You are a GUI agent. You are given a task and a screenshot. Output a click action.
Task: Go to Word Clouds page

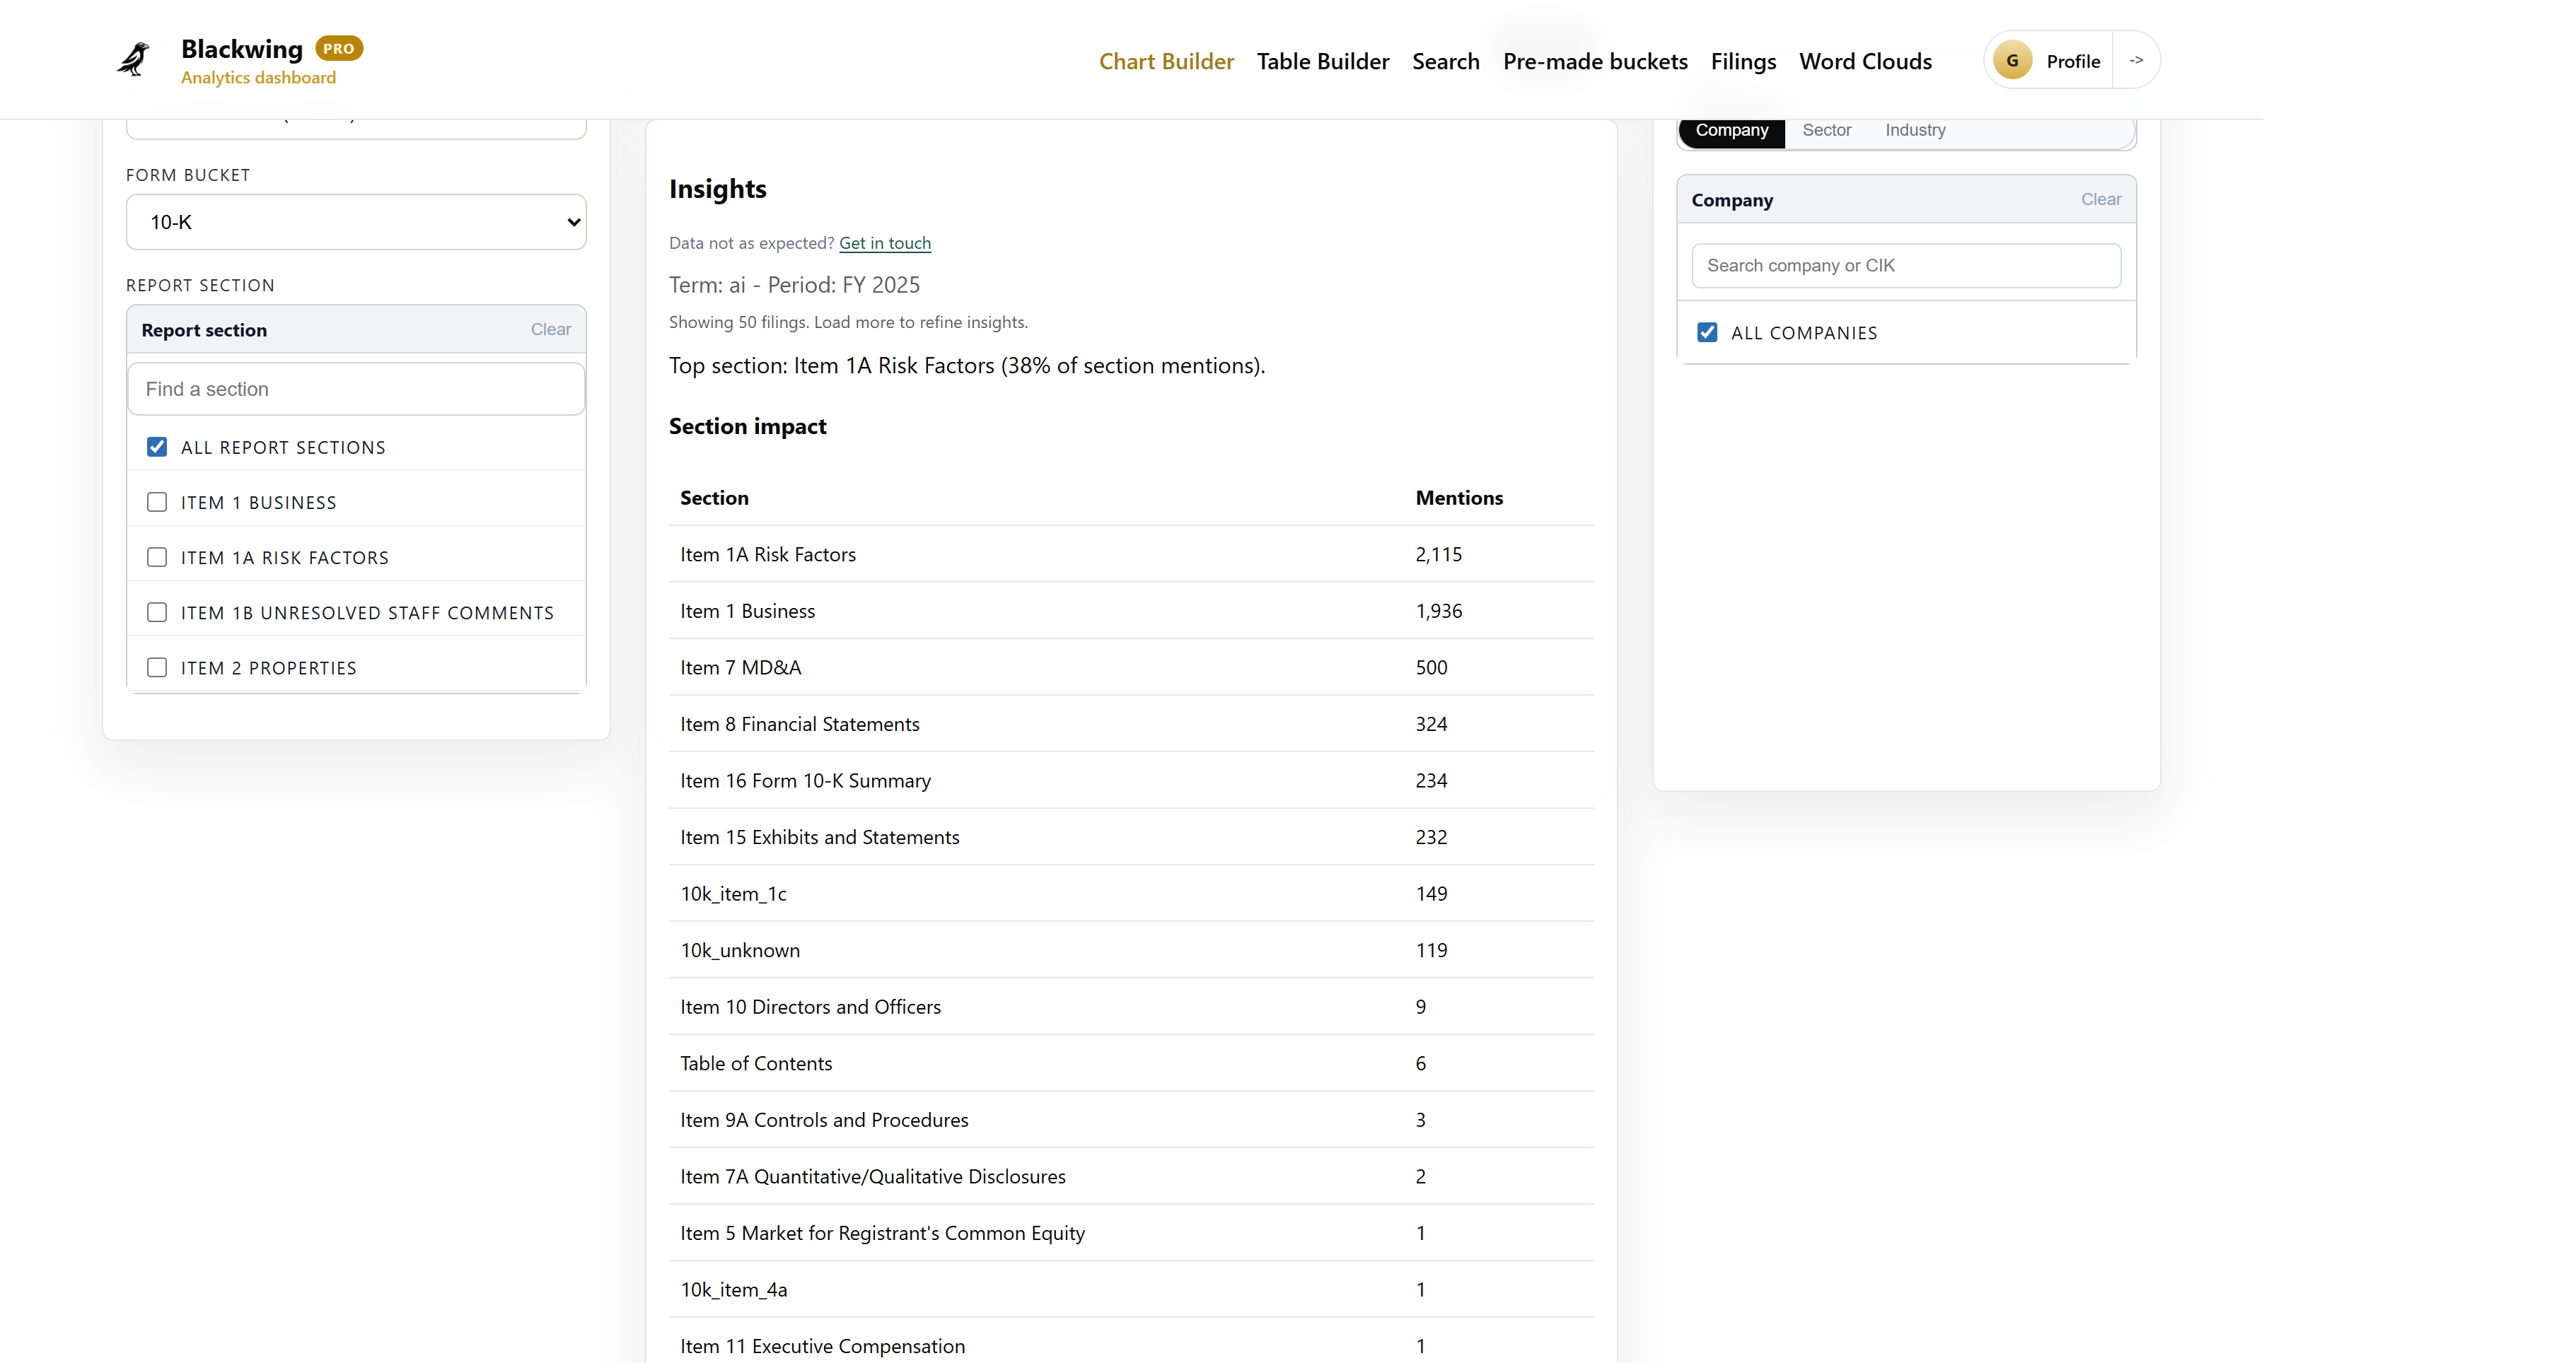pos(1864,61)
